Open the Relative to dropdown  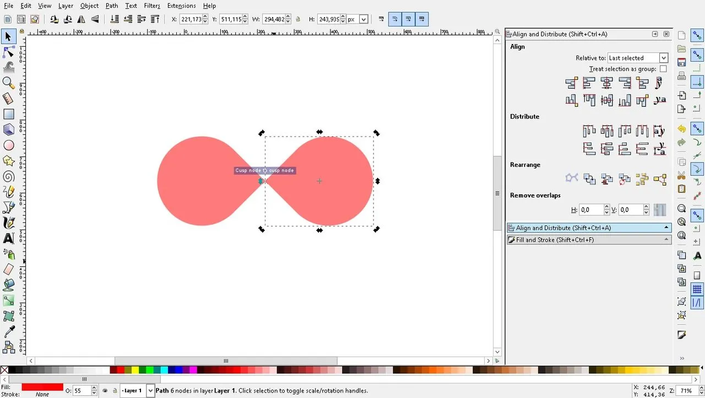click(638, 58)
